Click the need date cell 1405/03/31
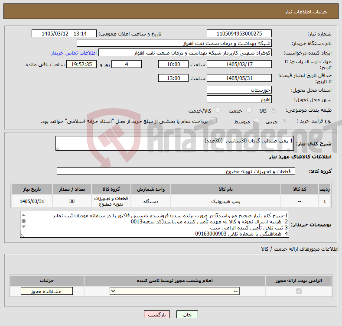The width and height of the screenshot is (342, 326). [32, 201]
